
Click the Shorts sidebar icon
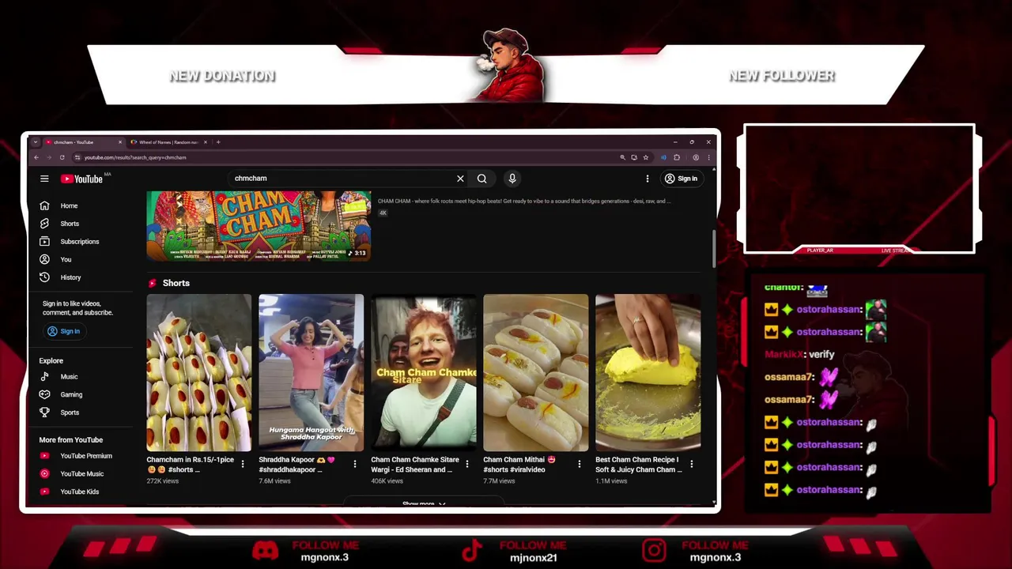[44, 224]
